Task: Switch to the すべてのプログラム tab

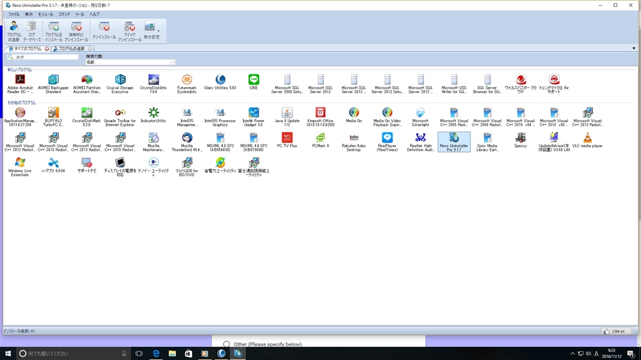Action: [x=28, y=49]
